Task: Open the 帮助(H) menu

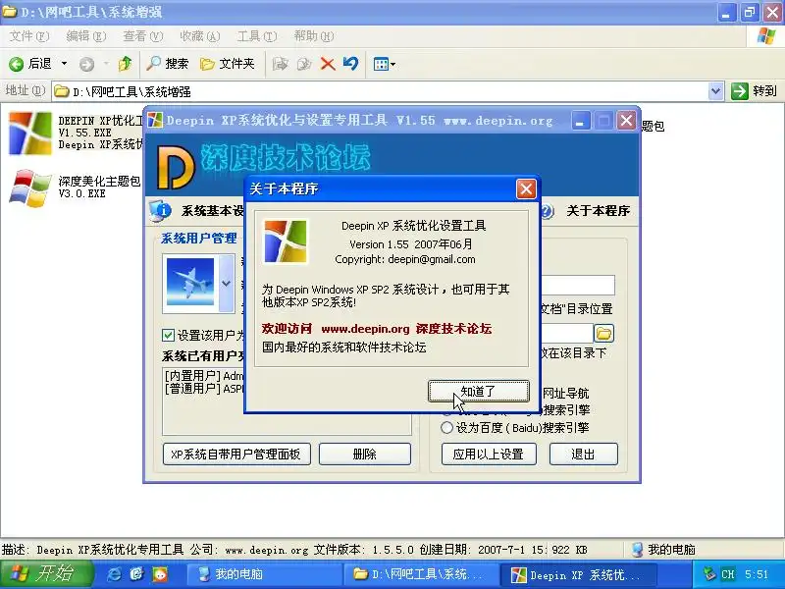Action: click(x=314, y=36)
